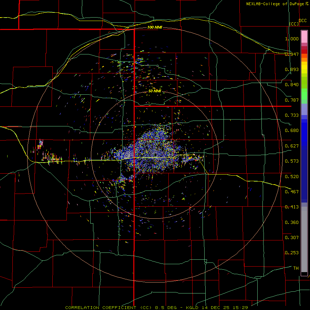310x310 pixels.
Task: Select the 0.680 scale value
Action: click(292, 131)
